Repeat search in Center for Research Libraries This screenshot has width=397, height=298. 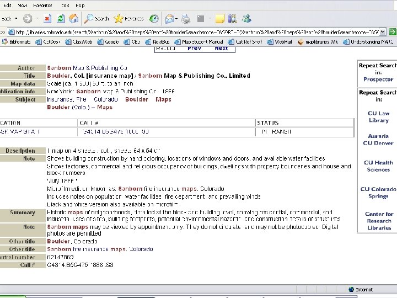point(379,221)
